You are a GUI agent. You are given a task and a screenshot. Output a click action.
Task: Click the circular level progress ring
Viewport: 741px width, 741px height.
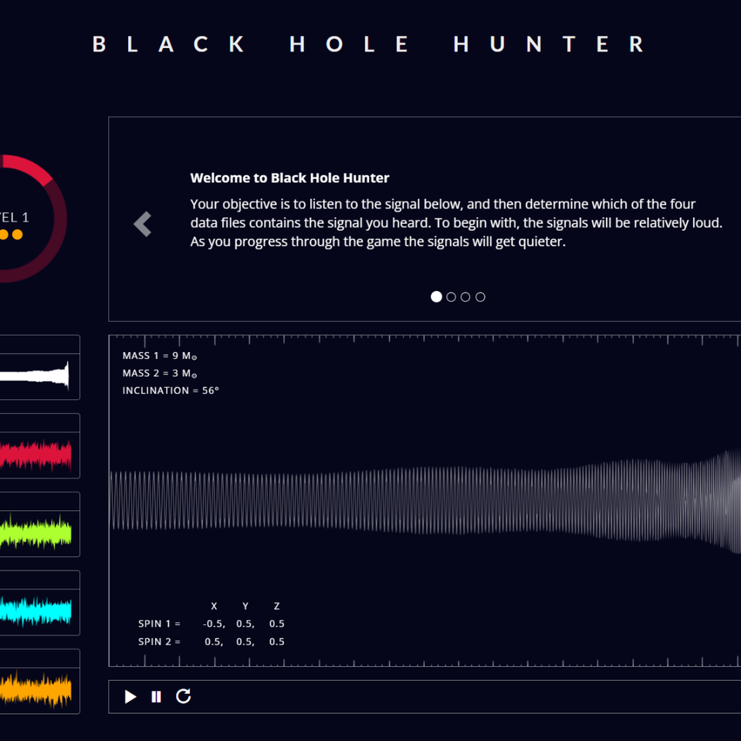[x=31, y=162]
